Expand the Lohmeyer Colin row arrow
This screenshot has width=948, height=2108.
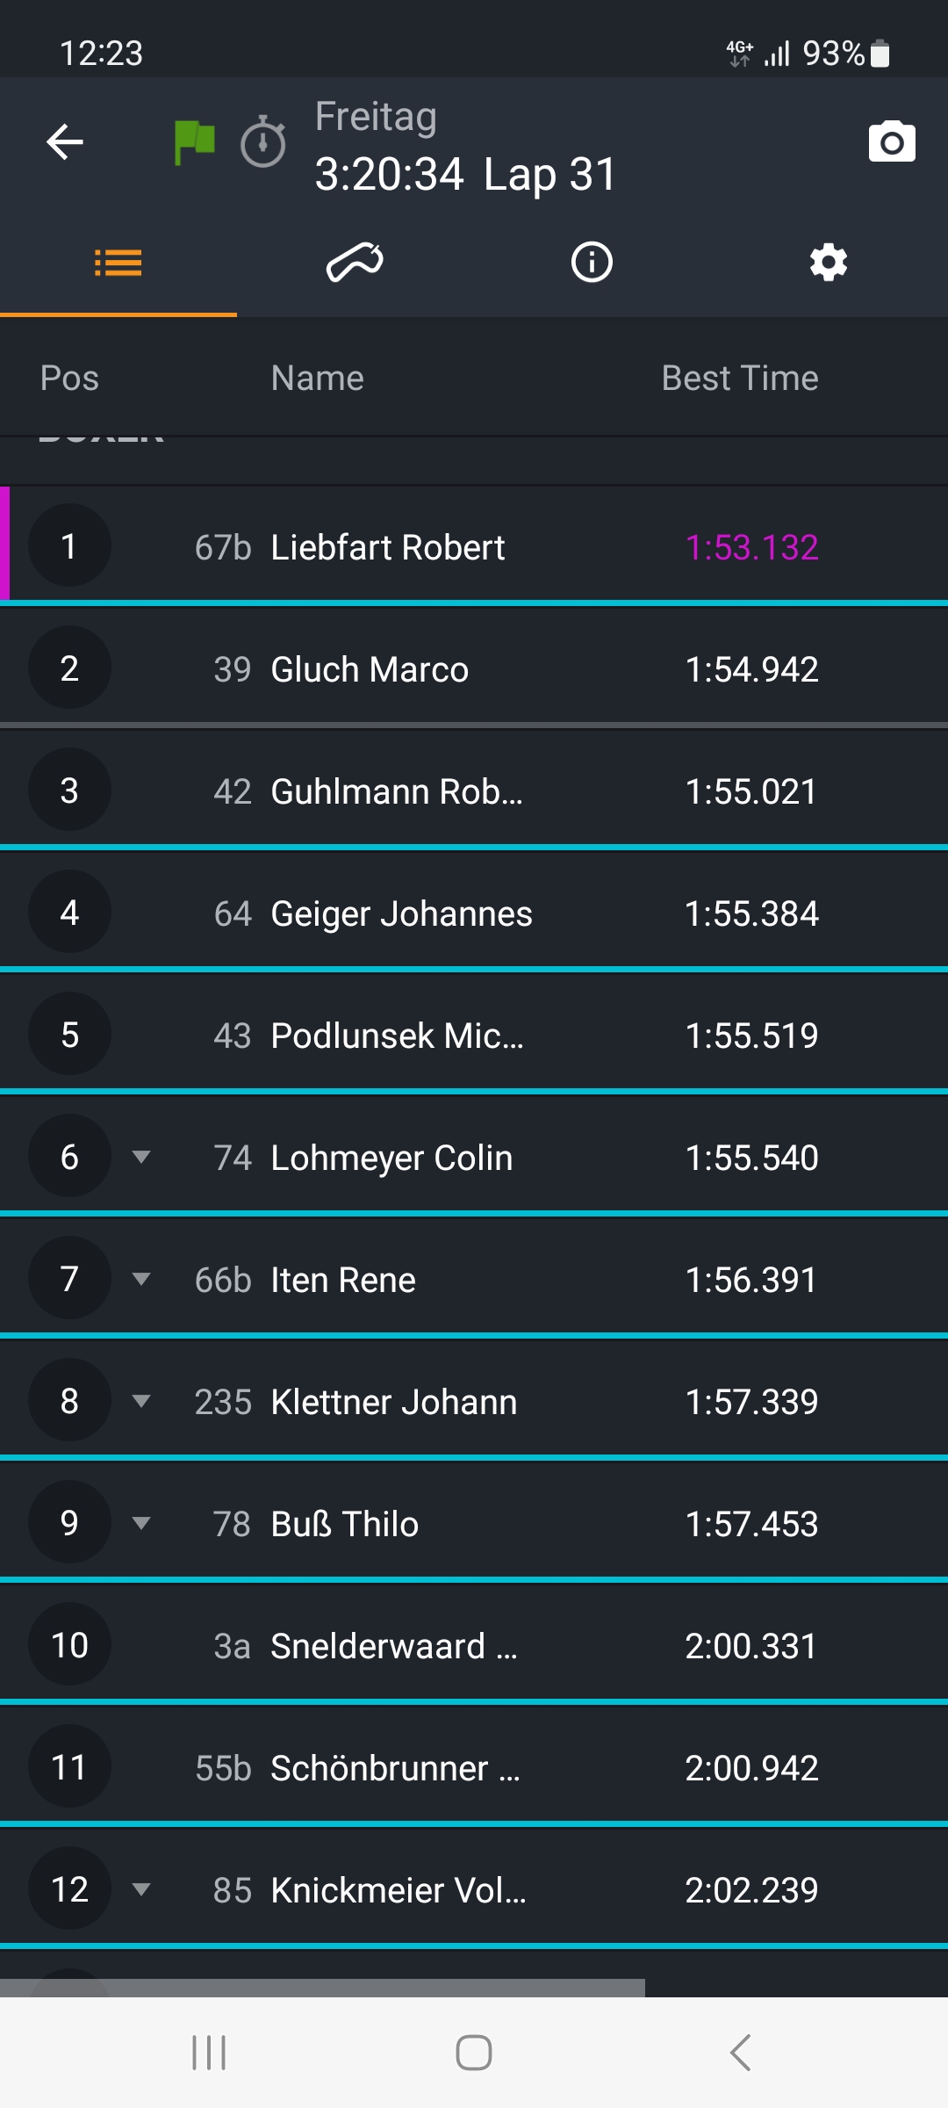[140, 1157]
